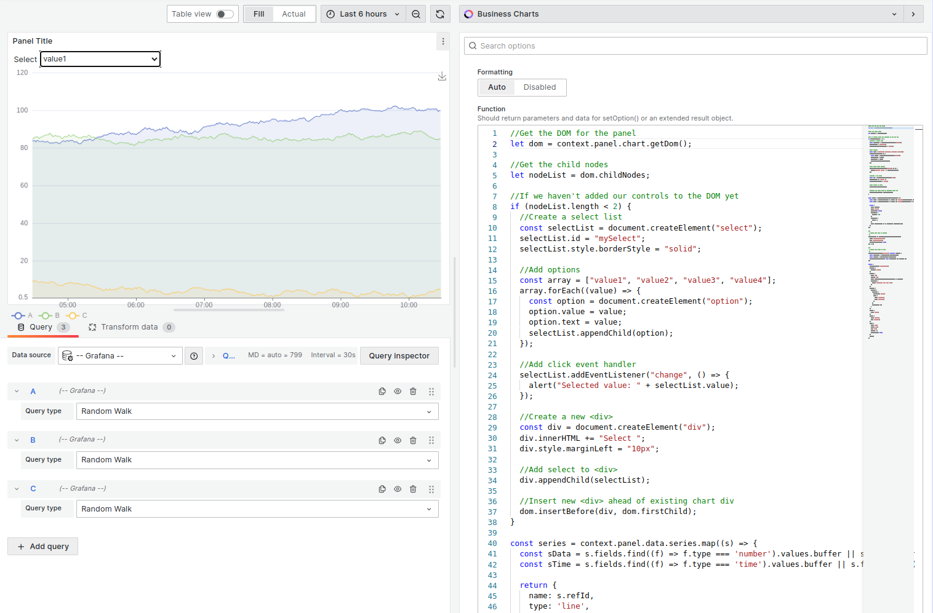Open the Last 6 hours time picker
The image size is (933, 613).
click(x=362, y=14)
